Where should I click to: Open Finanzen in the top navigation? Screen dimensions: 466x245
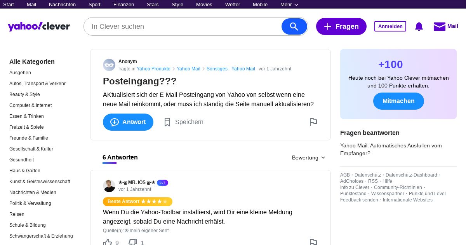click(x=123, y=5)
